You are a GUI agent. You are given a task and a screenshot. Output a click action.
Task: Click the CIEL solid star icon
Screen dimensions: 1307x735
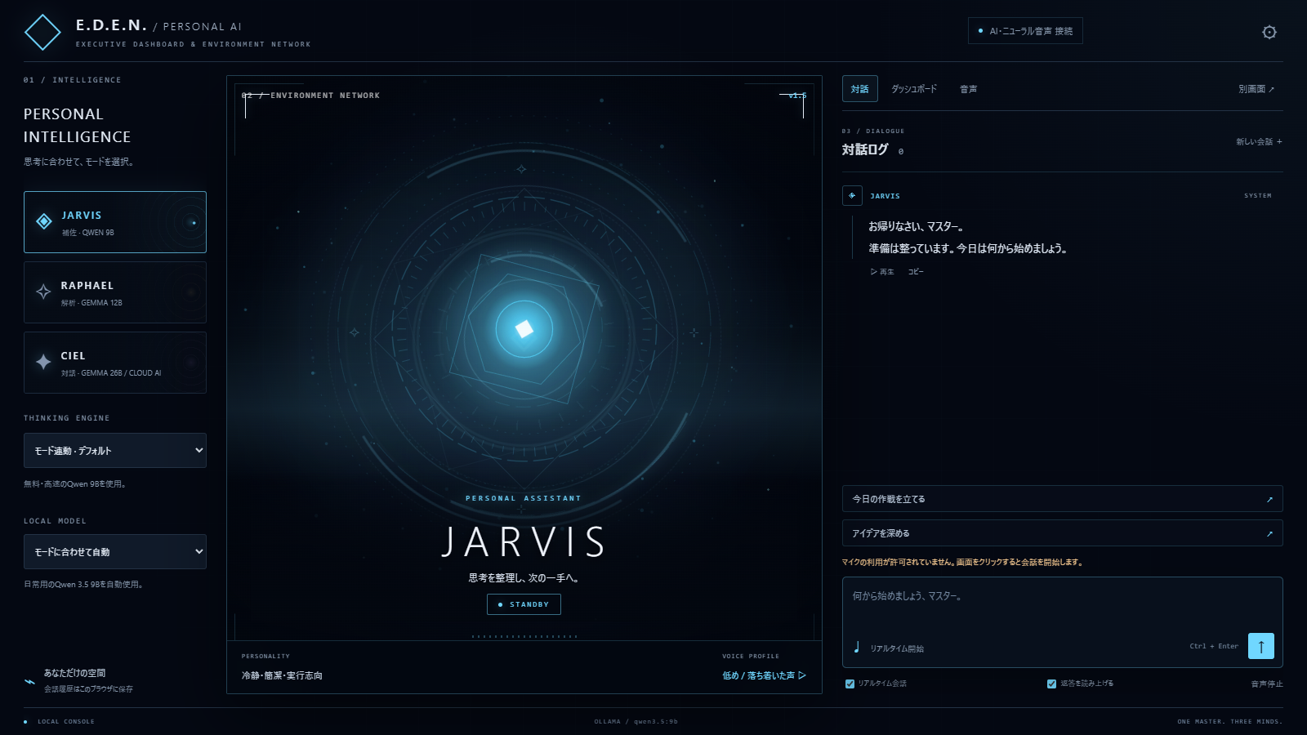tap(43, 362)
